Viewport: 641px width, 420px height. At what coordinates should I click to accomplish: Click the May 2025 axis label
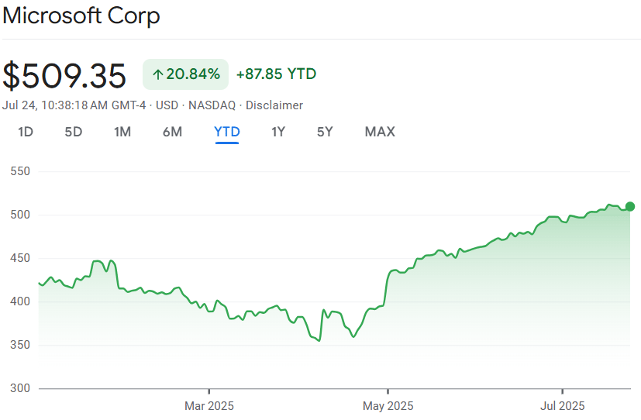388,406
